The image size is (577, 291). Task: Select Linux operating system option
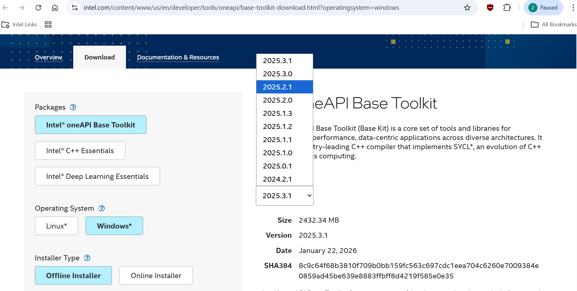56,226
